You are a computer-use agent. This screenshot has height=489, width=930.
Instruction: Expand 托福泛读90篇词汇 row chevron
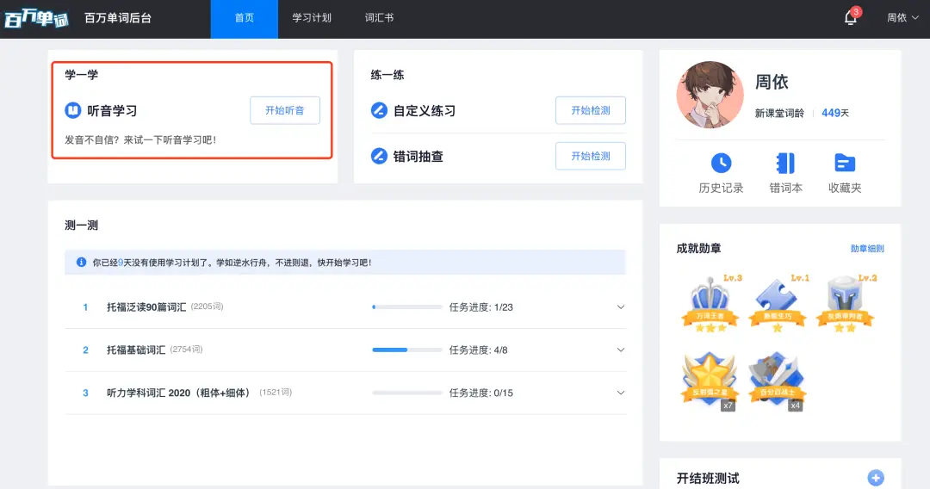click(620, 307)
